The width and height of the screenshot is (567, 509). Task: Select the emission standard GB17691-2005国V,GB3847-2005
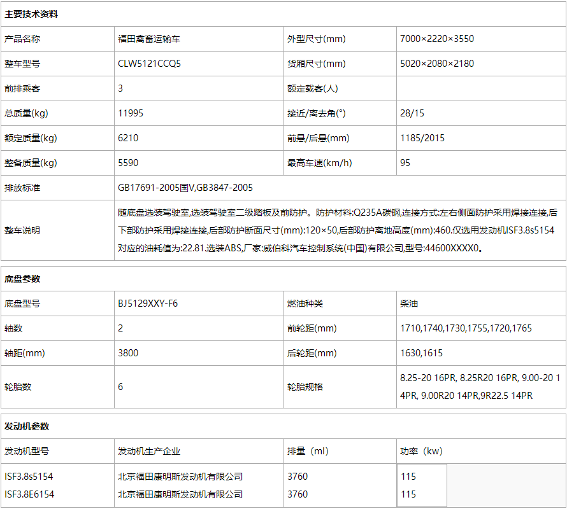click(185, 188)
